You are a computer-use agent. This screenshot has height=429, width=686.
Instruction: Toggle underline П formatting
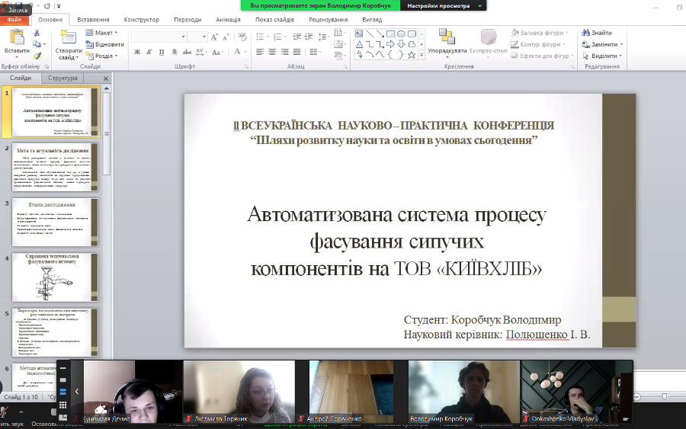pyautogui.click(x=162, y=52)
